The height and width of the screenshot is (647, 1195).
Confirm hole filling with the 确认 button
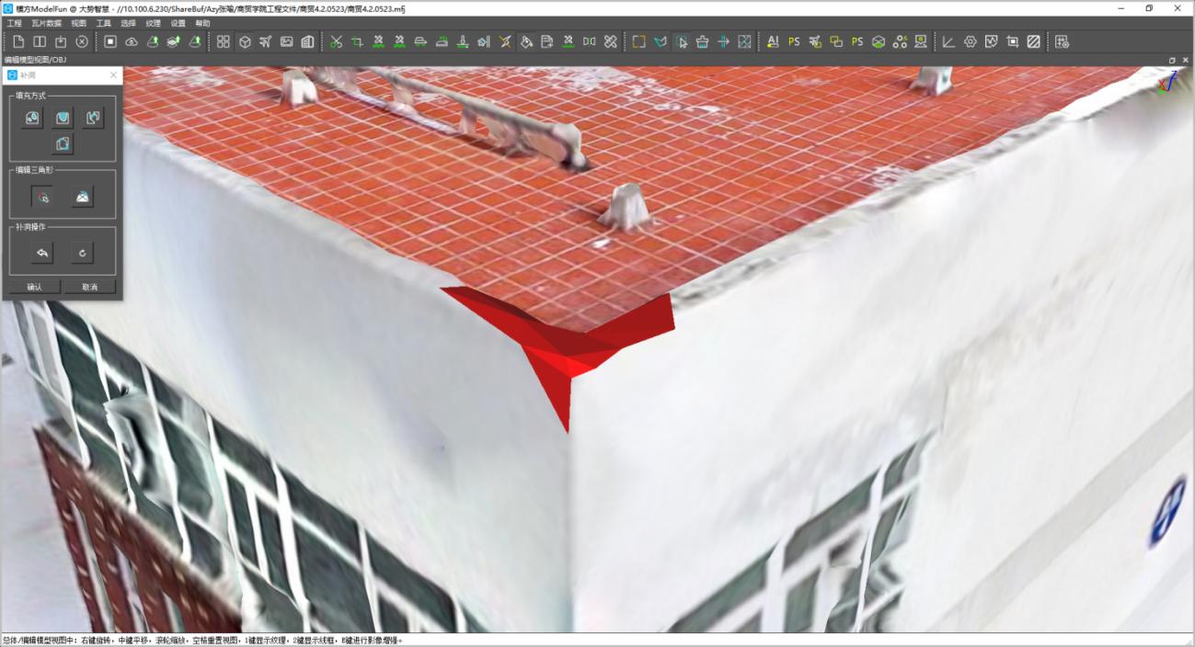(35, 287)
